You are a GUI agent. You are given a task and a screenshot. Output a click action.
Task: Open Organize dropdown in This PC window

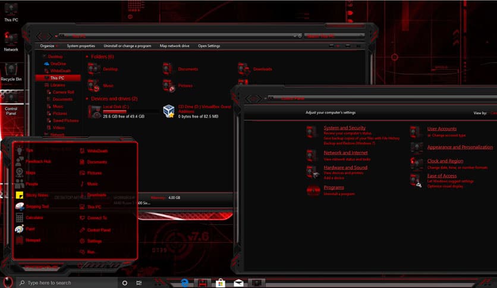(x=49, y=46)
